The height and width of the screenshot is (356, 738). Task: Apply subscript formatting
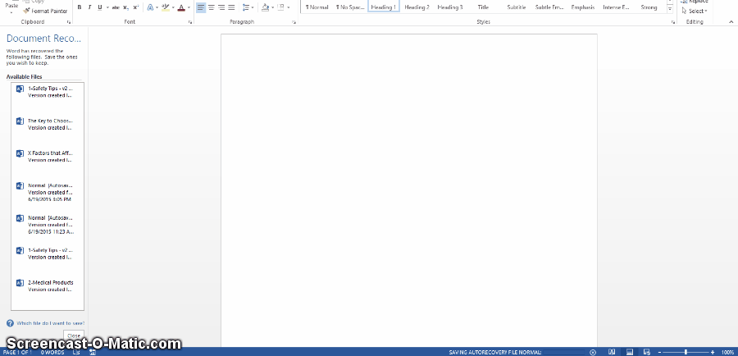pyautogui.click(x=125, y=7)
